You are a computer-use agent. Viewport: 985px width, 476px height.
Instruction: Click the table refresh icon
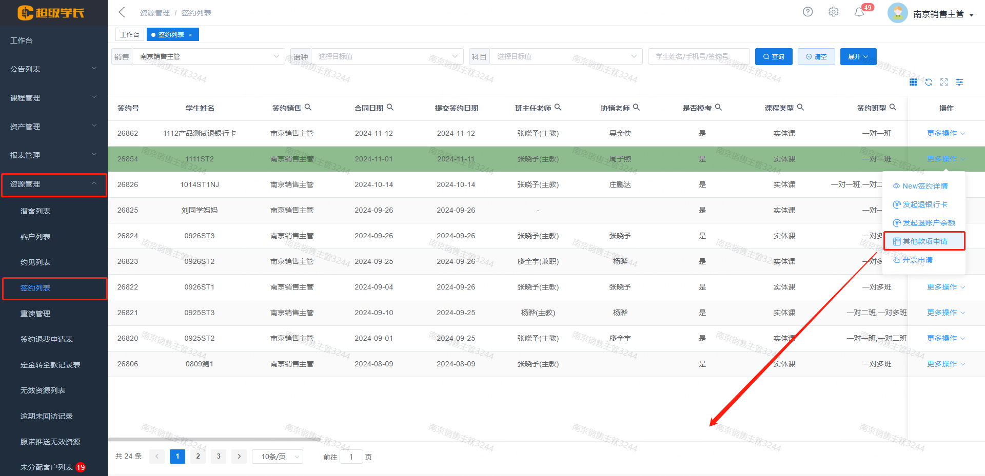[x=928, y=82]
